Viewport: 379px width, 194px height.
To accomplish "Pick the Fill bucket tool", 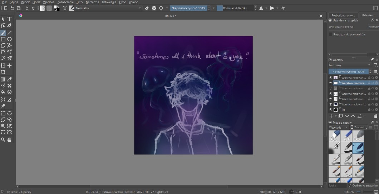I will tap(3, 92).
